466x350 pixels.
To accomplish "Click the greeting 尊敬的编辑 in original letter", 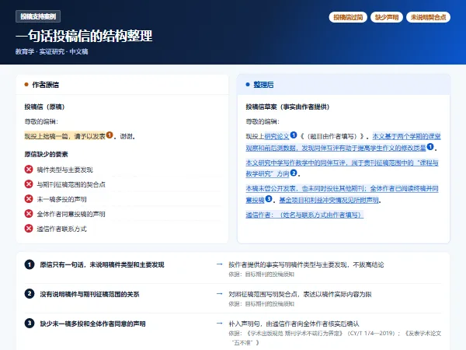I will (x=41, y=121).
